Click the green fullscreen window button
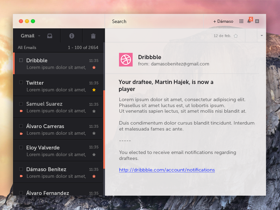Image resolution: width=280 pixels, height=210 pixels. coord(33,21)
